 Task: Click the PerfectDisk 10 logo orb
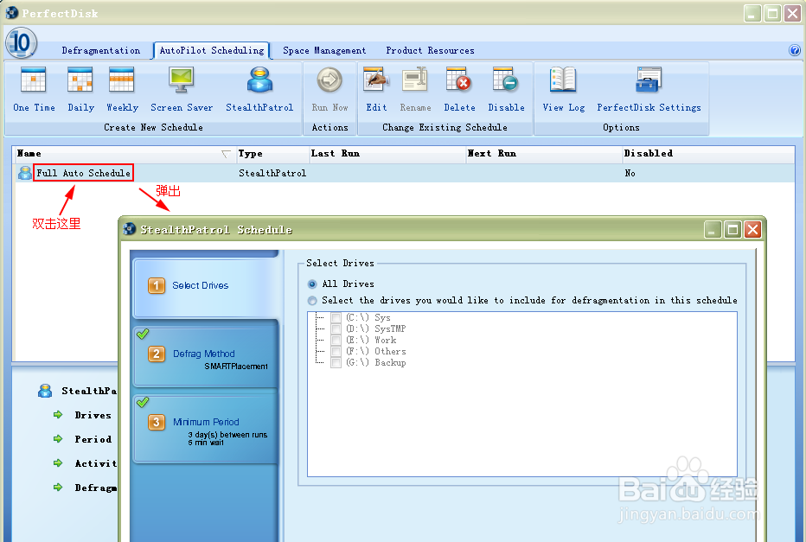21,42
